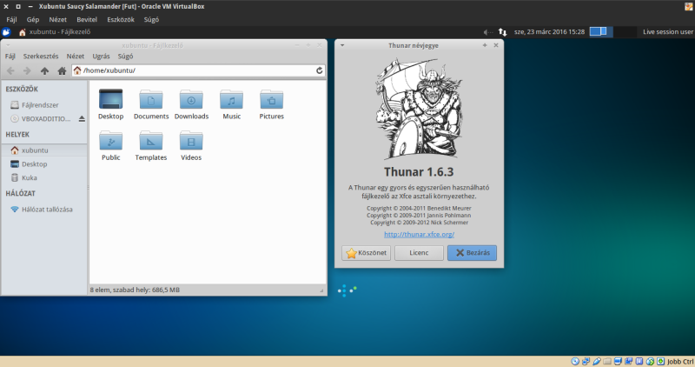The width and height of the screenshot is (695, 367).
Task: Reload the folder with refresh icon
Action: [x=319, y=70]
